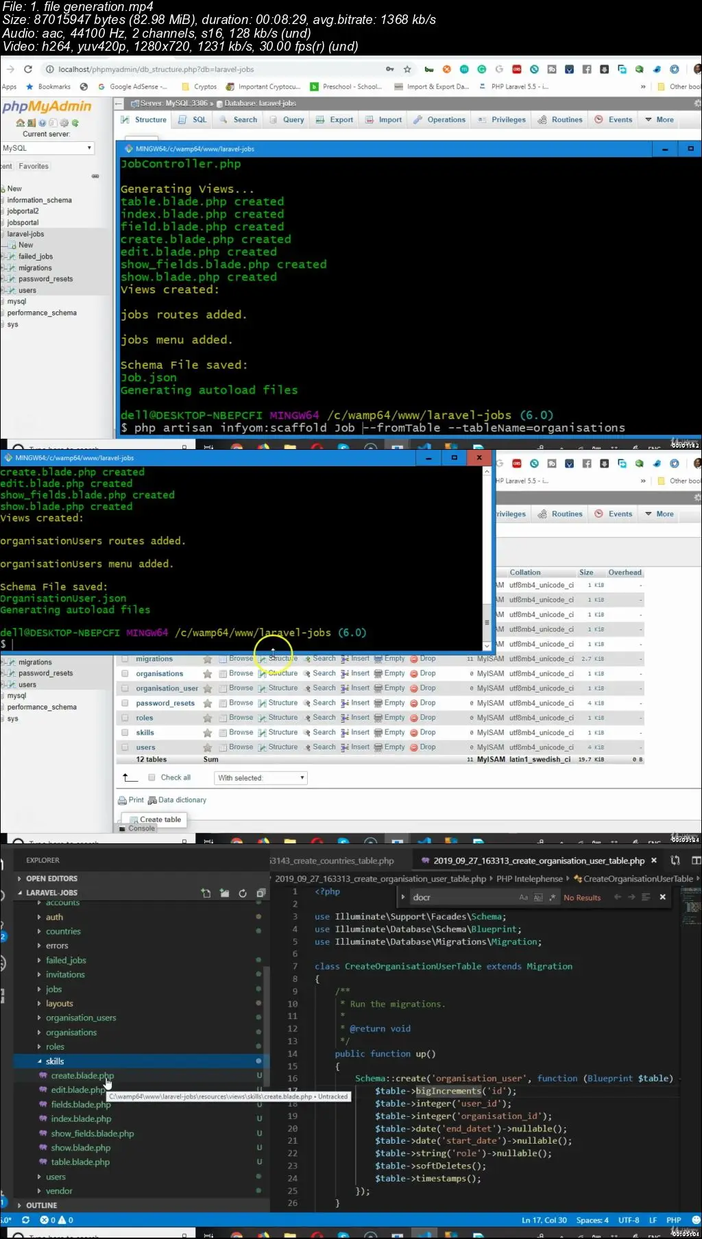Viewport: 702px width, 1239px height.
Task: Tick the checkbox for the organisation_user table
Action: pyautogui.click(x=125, y=688)
